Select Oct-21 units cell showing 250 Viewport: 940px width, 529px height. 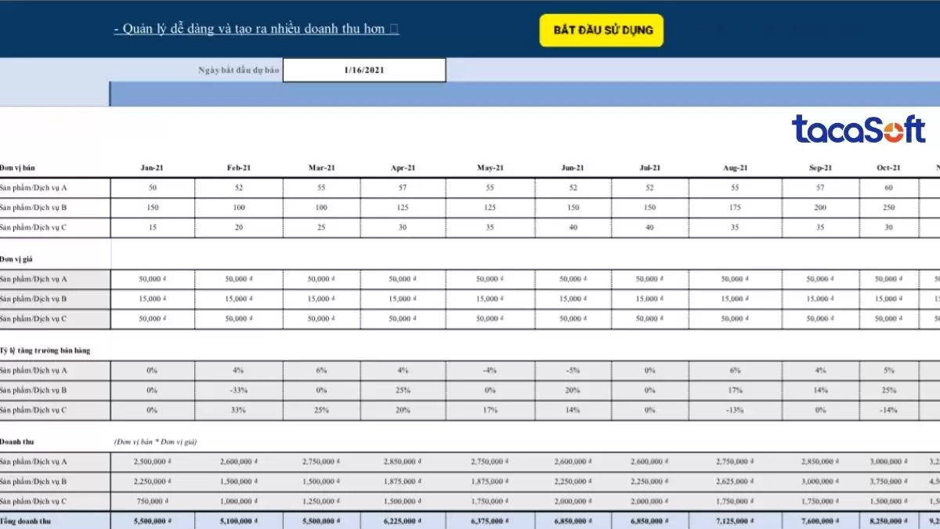888,208
